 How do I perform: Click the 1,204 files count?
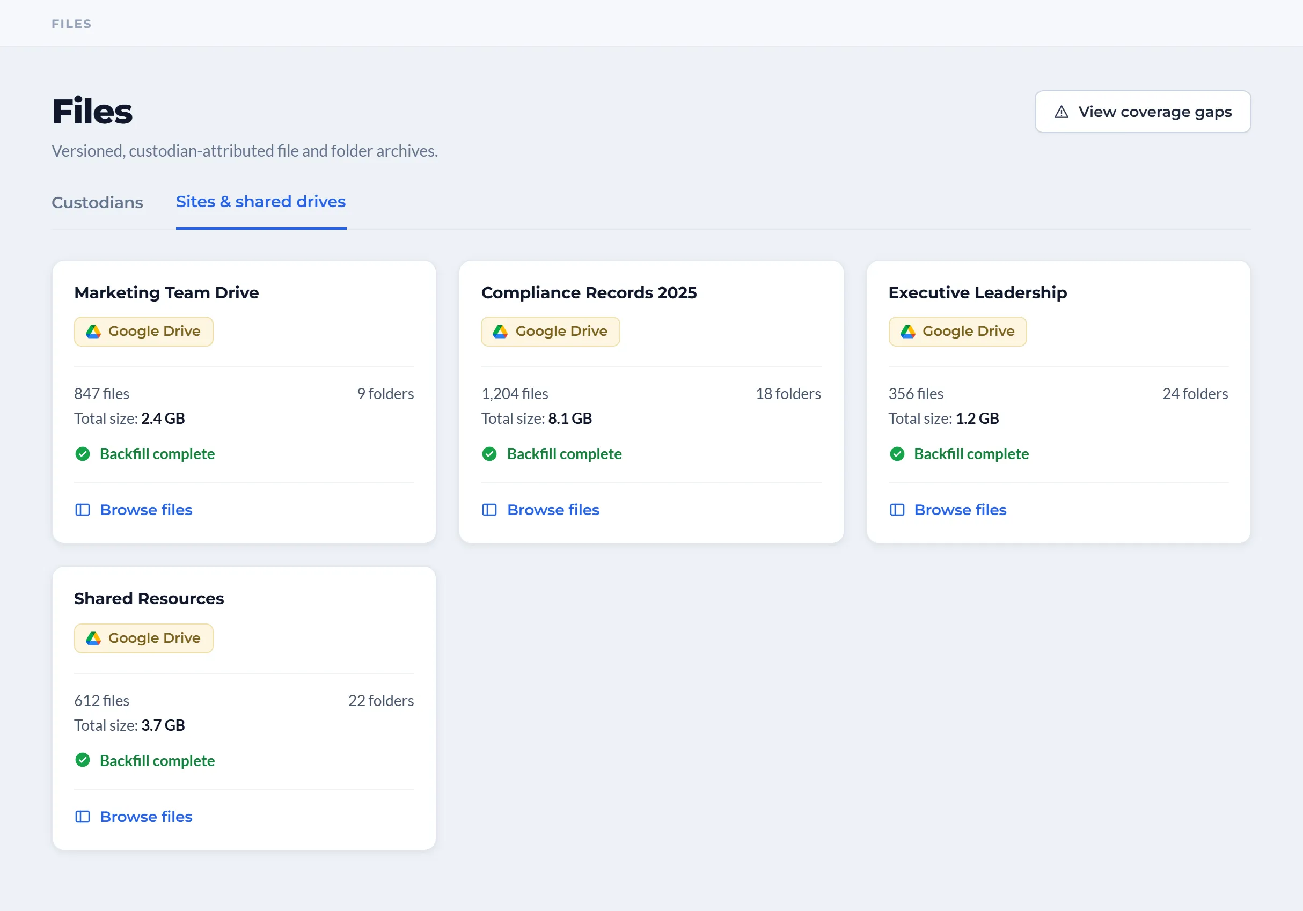515,394
